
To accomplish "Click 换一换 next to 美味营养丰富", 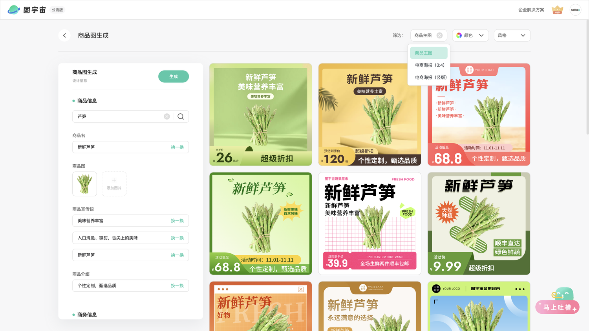I will [177, 221].
